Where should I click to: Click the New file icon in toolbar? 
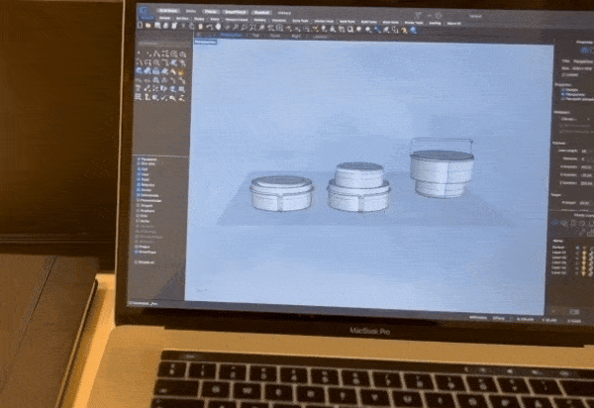(x=140, y=25)
